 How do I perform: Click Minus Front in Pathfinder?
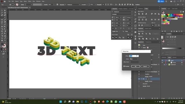[143, 34]
